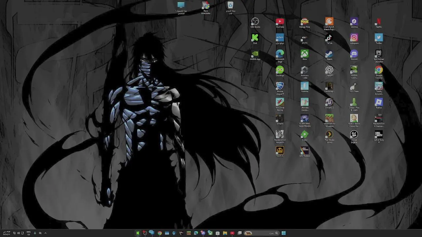Open the Steam desktop shortcut

tap(329, 55)
